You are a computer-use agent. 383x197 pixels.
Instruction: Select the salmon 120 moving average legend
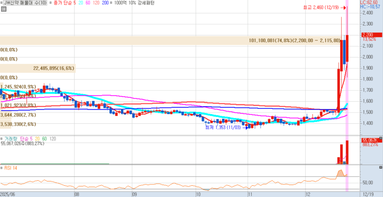(96, 3)
